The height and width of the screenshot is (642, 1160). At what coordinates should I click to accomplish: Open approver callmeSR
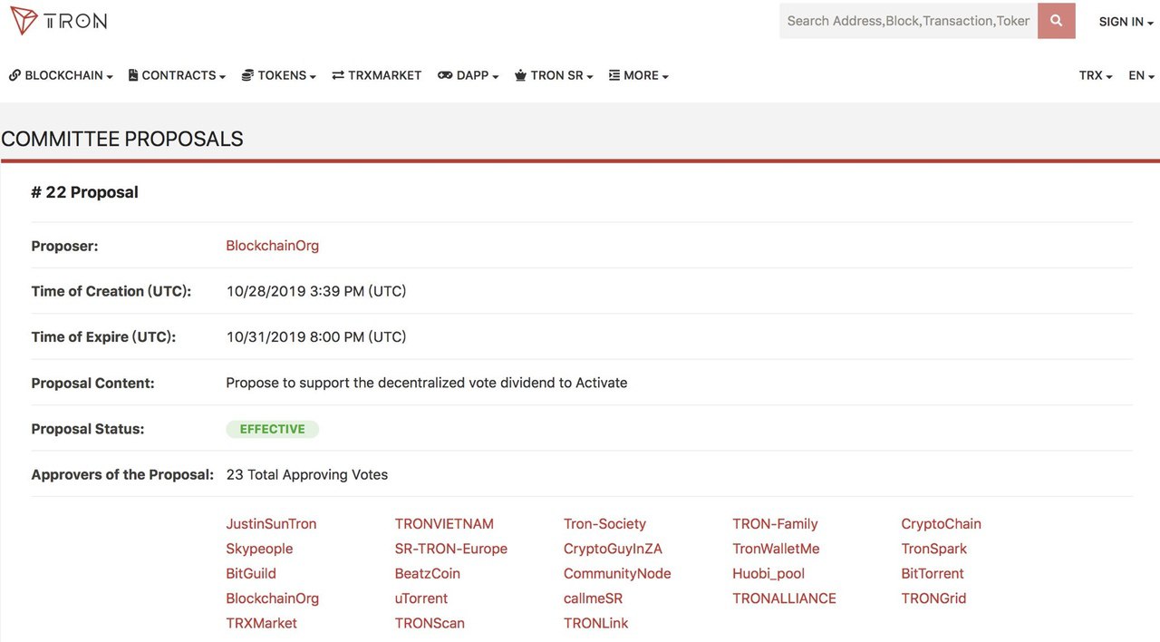593,598
